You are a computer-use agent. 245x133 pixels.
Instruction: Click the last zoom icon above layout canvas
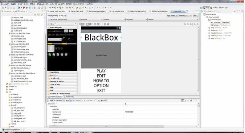pos(197,24)
